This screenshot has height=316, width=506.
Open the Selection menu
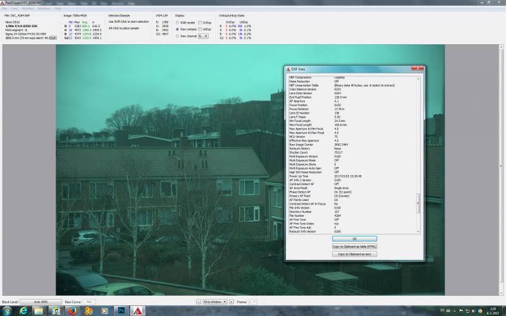point(44,8)
